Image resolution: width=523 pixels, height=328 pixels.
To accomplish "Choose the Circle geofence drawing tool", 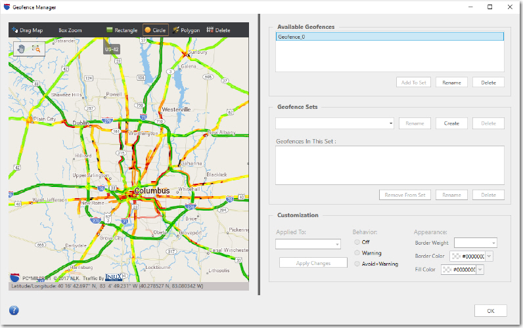I will click(x=156, y=30).
